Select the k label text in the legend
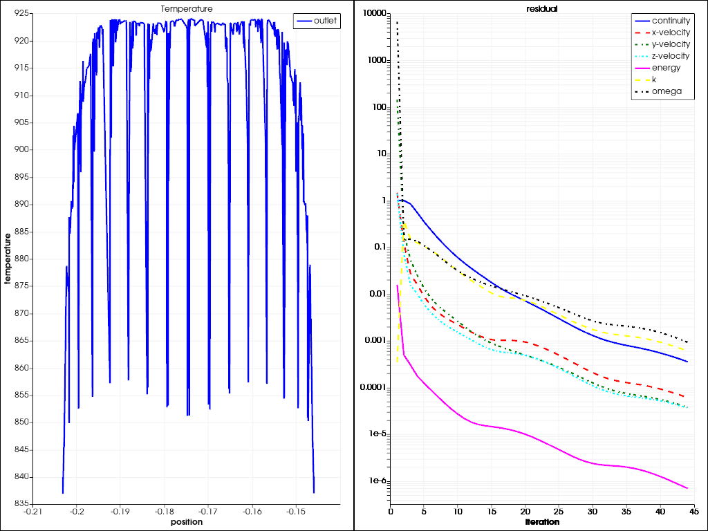 [x=655, y=79]
